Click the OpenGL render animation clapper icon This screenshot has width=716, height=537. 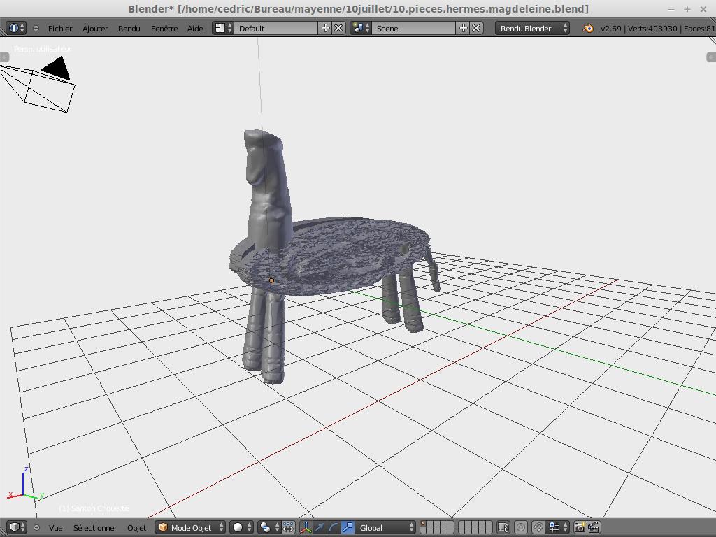tap(594, 527)
